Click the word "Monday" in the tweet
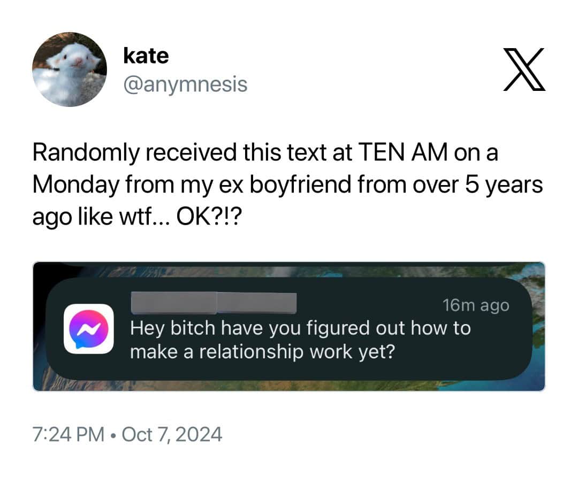The image size is (578, 477). pos(76,184)
